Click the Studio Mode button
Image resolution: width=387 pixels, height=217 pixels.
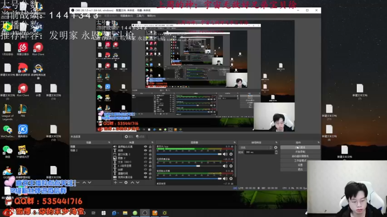click(x=300, y=161)
